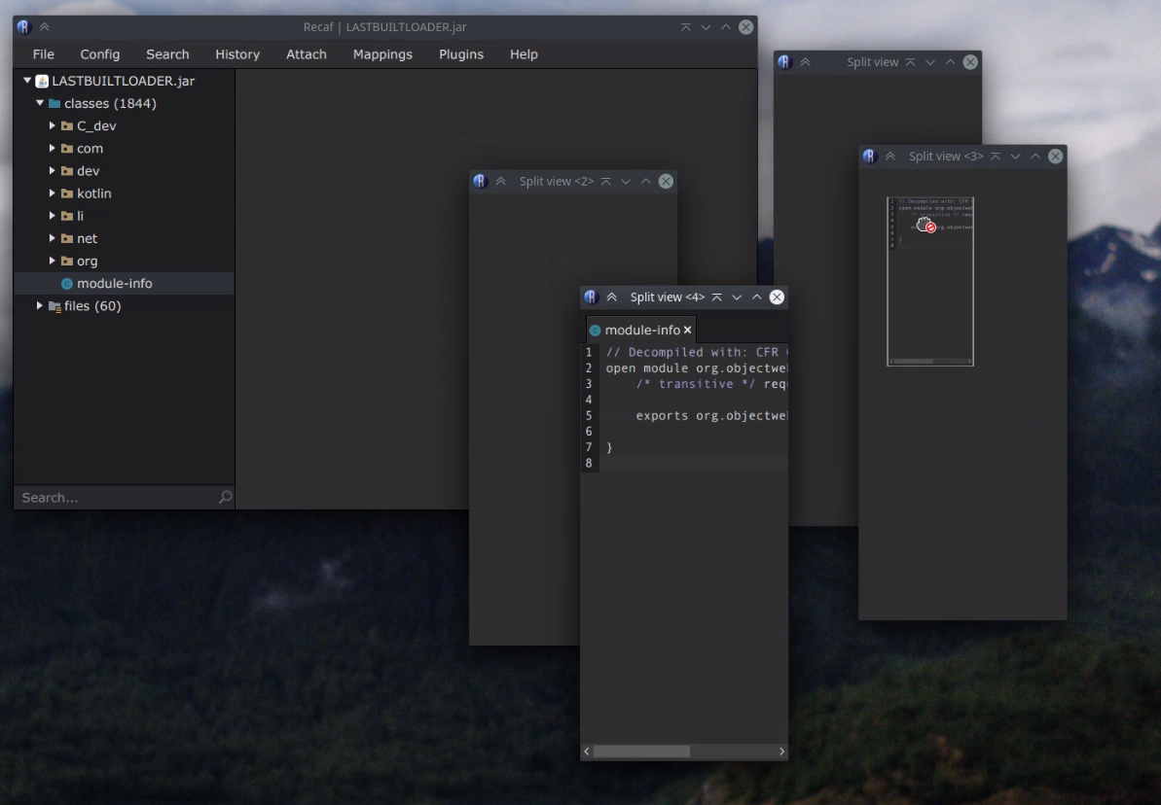
Task: Open the Plugins menu
Action: pos(461,54)
